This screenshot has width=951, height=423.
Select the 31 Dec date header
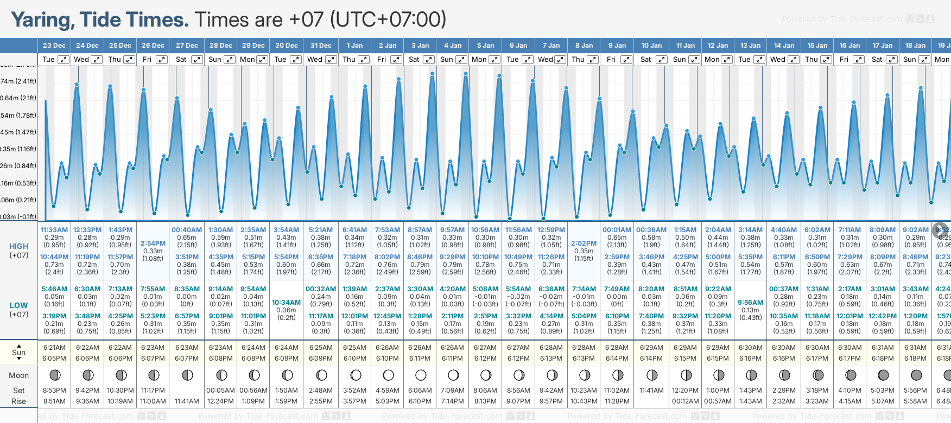[x=321, y=46]
